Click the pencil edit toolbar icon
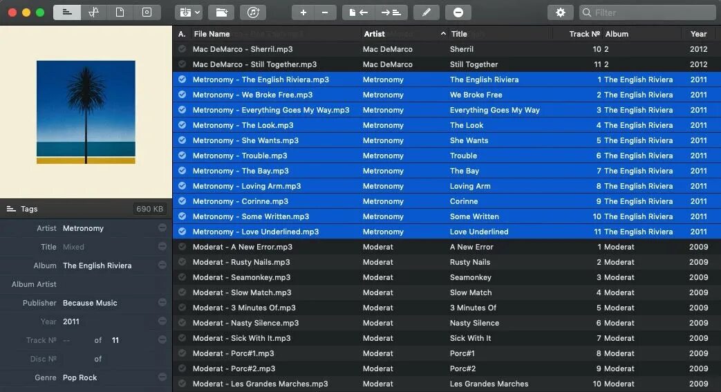721x392 pixels. pyautogui.click(x=427, y=12)
